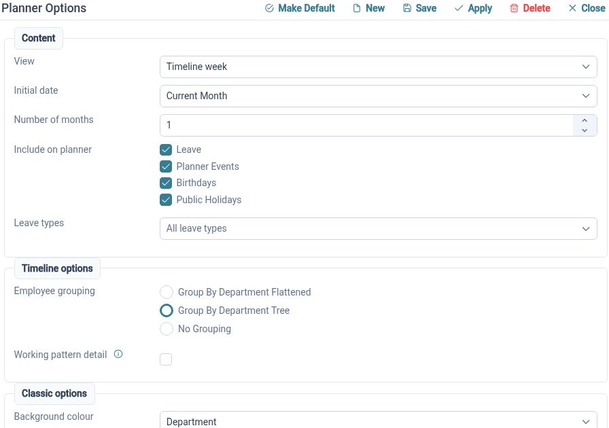This screenshot has width=609, height=428.
Task: Increase the Number of months value
Action: (x=585, y=120)
